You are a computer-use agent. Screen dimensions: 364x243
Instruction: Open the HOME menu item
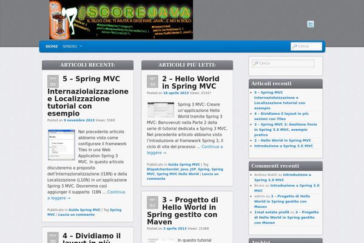[52, 46]
